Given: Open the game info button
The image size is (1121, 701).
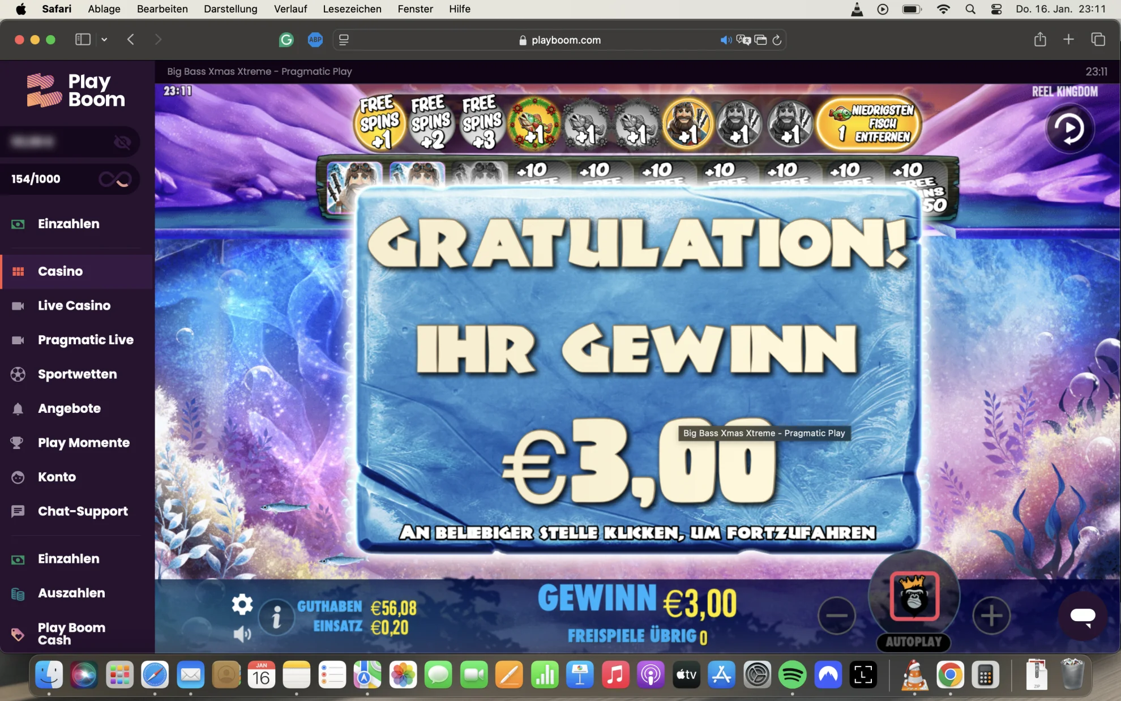Looking at the screenshot, I should point(276,617).
